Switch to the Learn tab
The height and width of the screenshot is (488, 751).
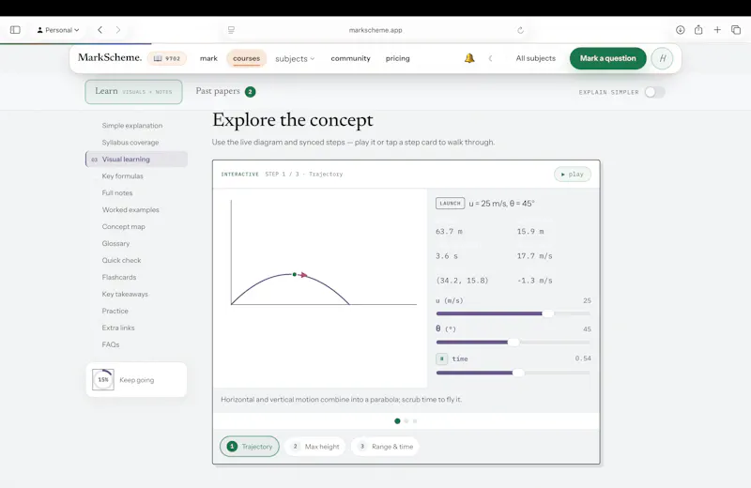pos(133,91)
